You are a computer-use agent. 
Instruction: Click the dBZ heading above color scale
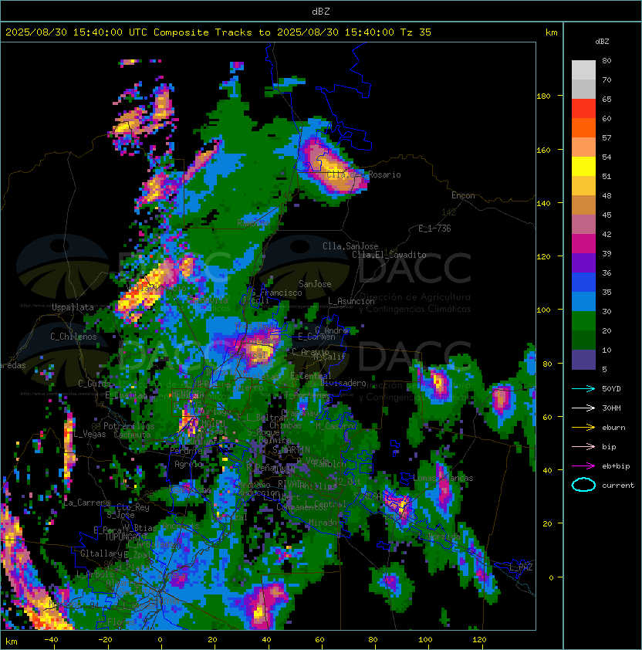(602, 42)
